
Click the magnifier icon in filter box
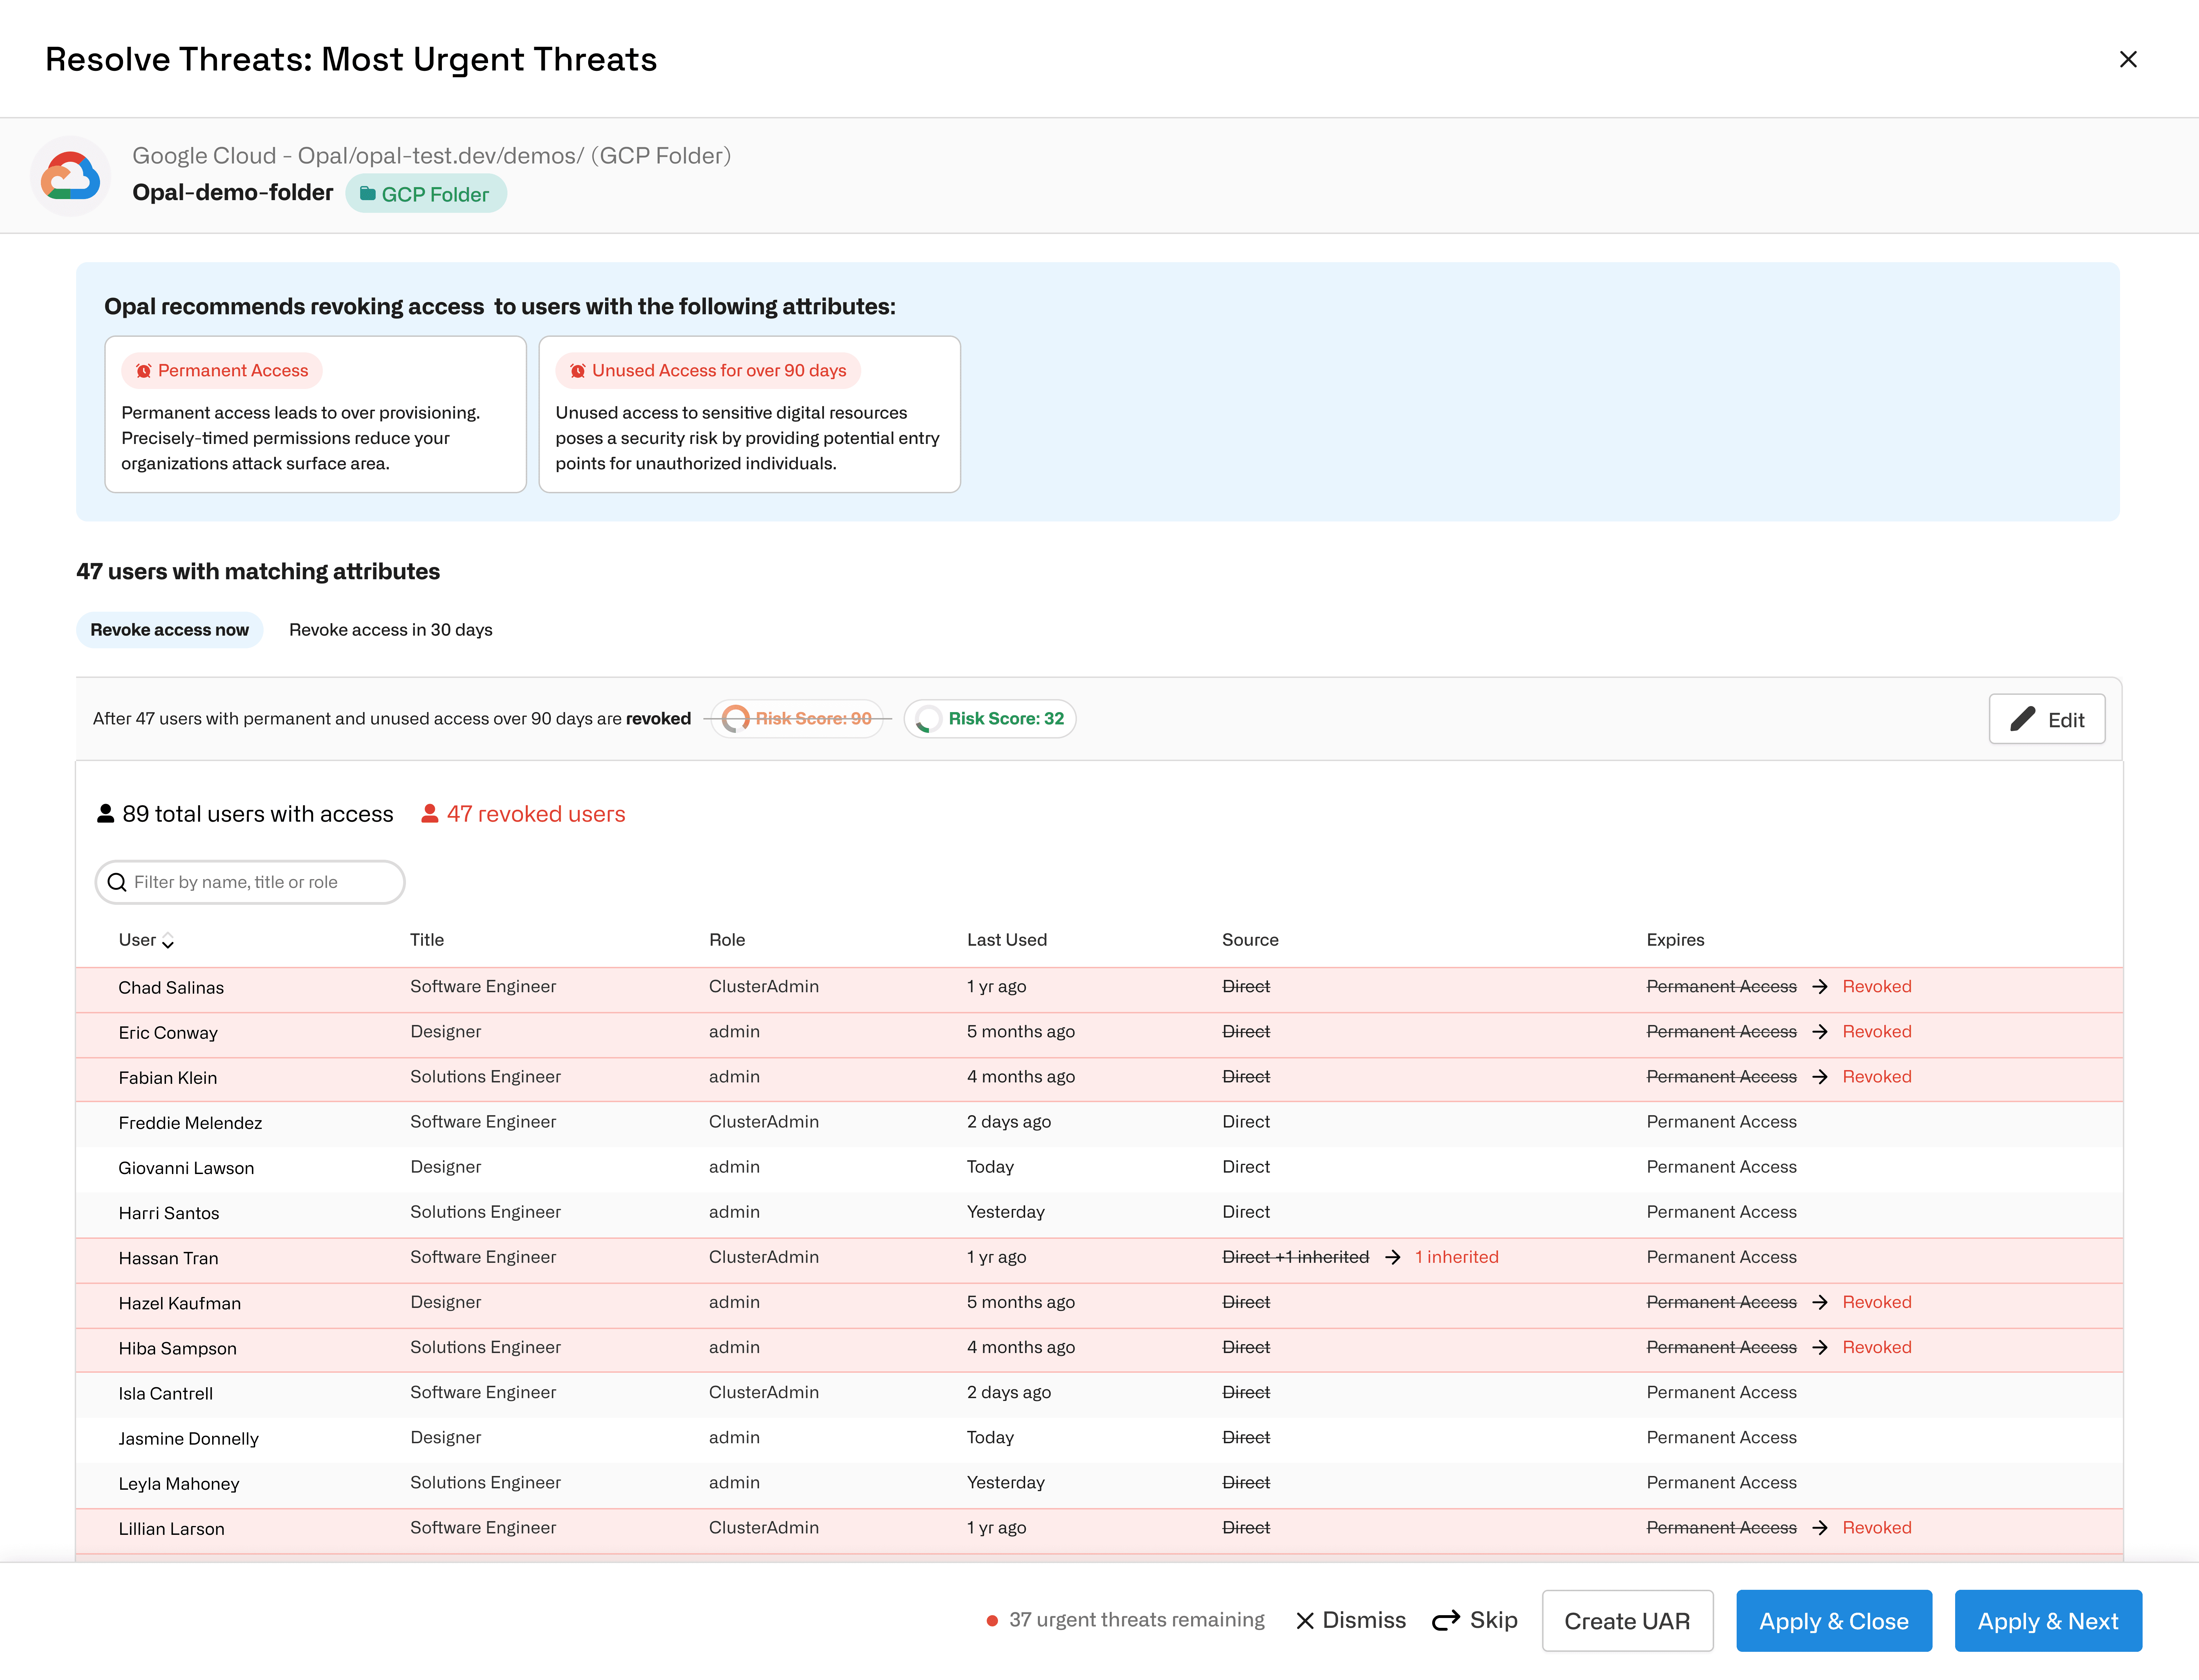[x=117, y=882]
